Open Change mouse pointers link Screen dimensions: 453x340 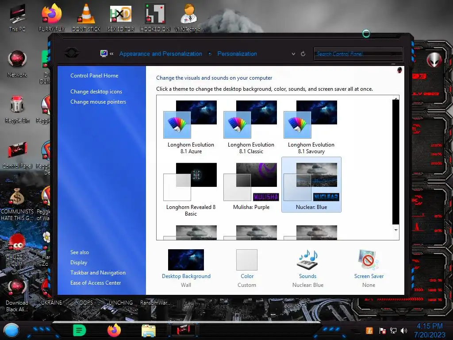pyautogui.click(x=98, y=102)
